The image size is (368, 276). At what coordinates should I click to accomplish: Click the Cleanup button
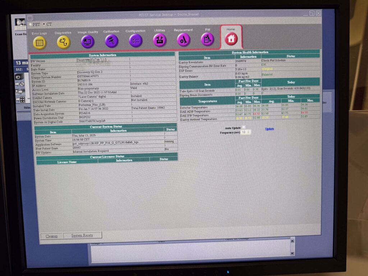click(52, 236)
